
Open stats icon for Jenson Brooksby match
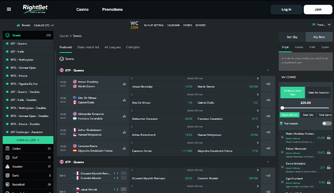click(x=124, y=84)
